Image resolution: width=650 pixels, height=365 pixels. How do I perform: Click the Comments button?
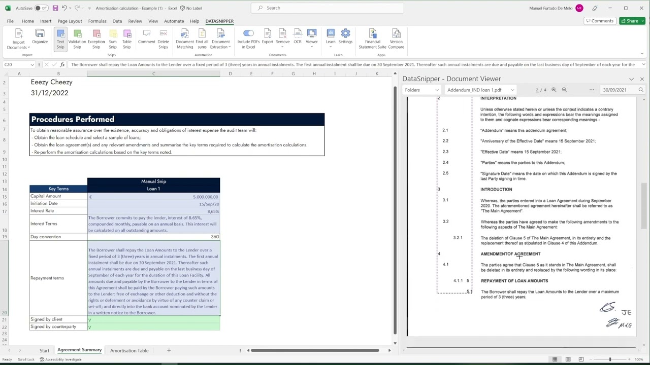click(599, 21)
